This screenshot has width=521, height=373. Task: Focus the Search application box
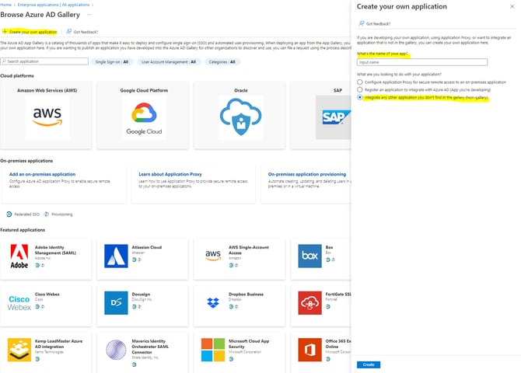tap(44, 61)
